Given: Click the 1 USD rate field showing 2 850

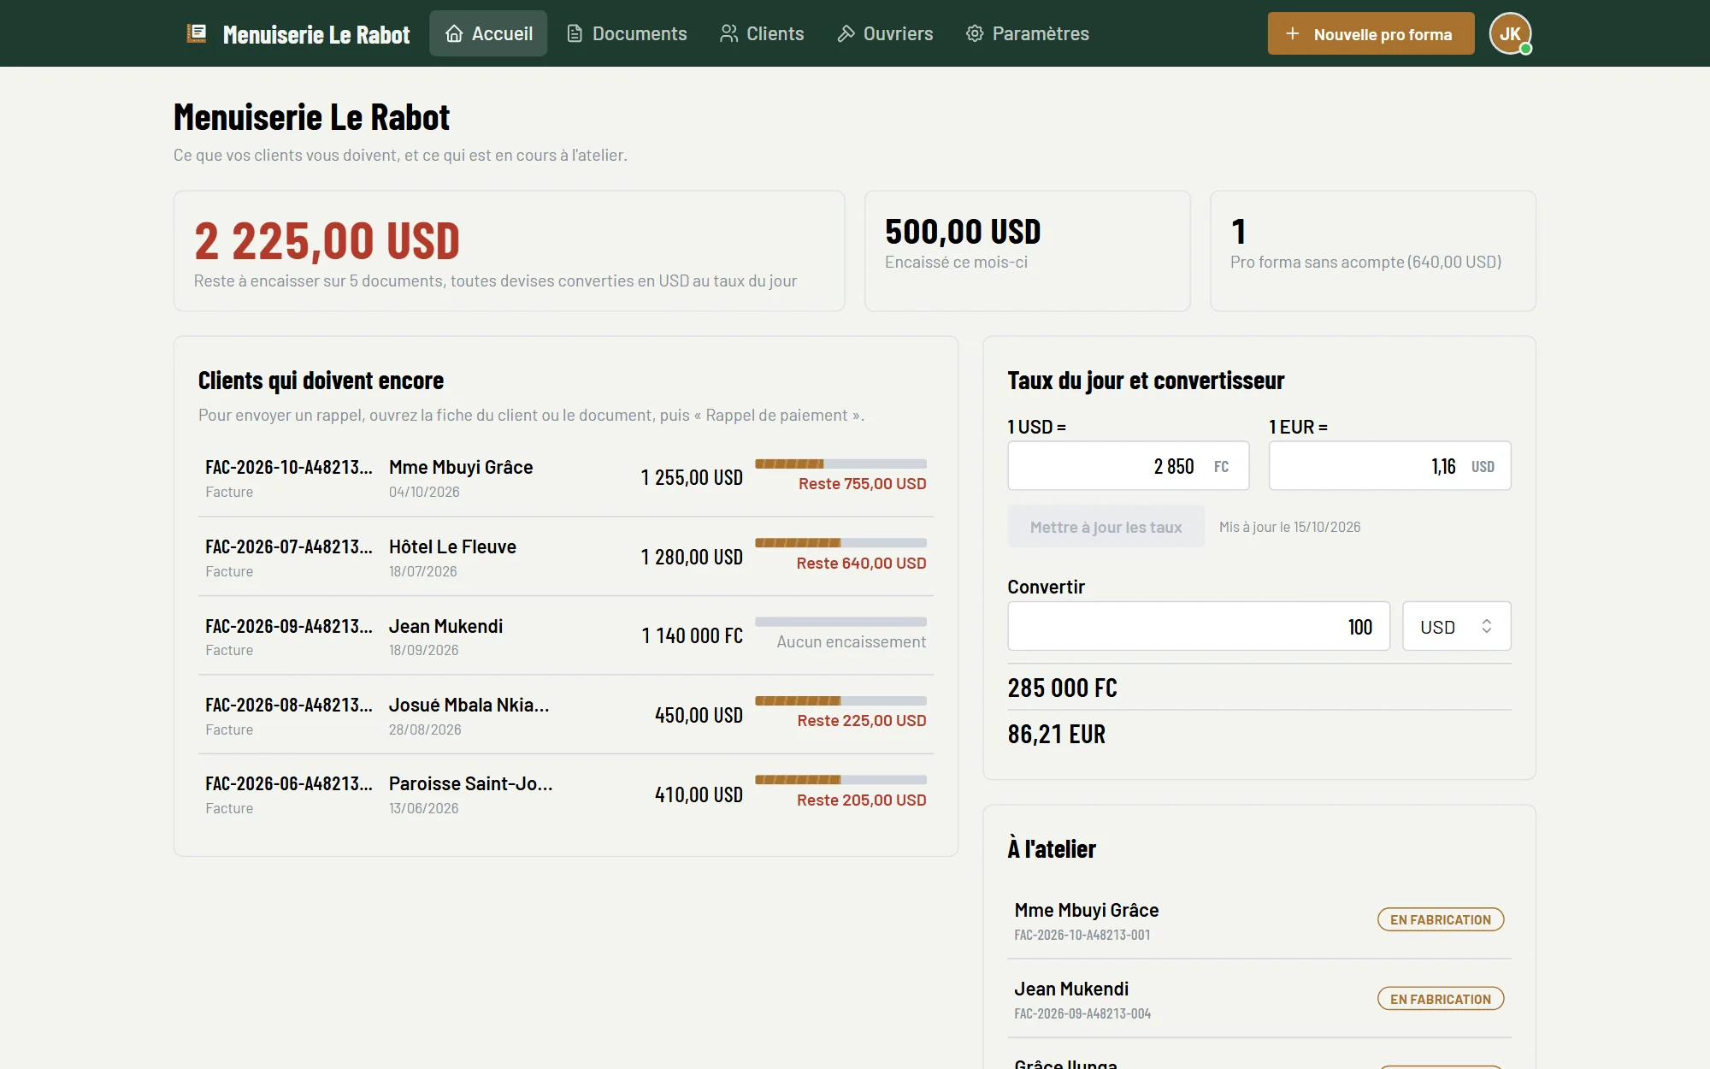Looking at the screenshot, I should click(x=1129, y=466).
